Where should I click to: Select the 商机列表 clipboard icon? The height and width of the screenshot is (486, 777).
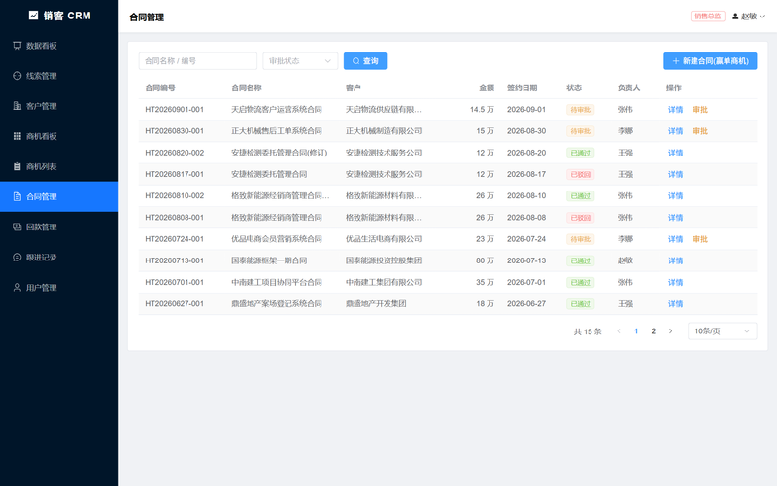17,166
